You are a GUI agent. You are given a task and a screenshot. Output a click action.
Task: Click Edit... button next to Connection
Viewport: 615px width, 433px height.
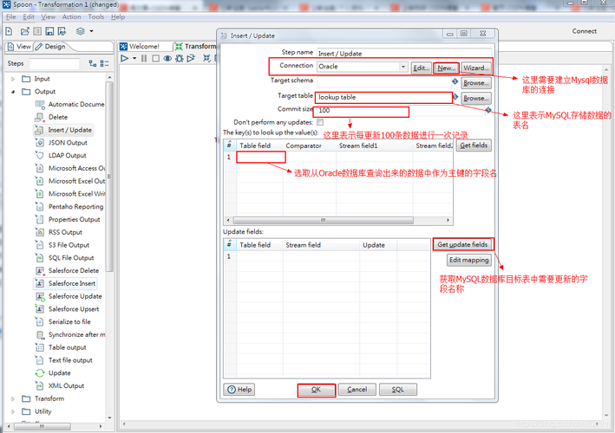[x=421, y=68]
